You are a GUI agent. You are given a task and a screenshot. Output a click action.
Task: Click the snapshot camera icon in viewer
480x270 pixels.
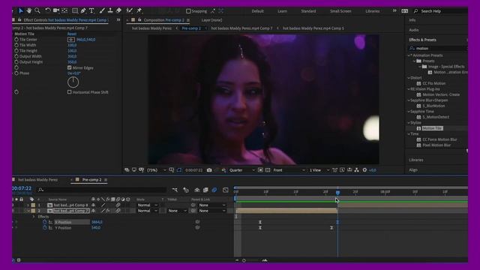tap(209, 170)
